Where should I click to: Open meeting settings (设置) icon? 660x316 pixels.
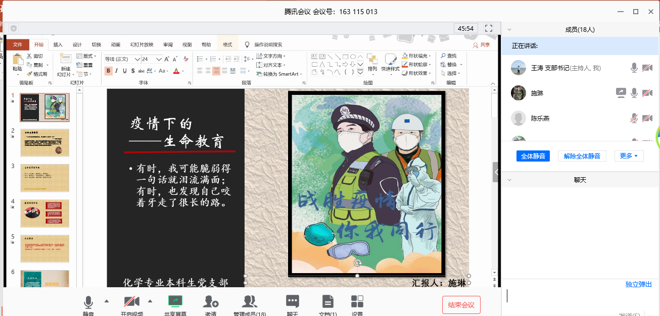click(x=357, y=302)
